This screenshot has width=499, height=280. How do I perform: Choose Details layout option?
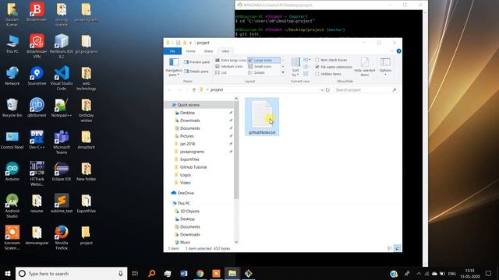tap(257, 72)
